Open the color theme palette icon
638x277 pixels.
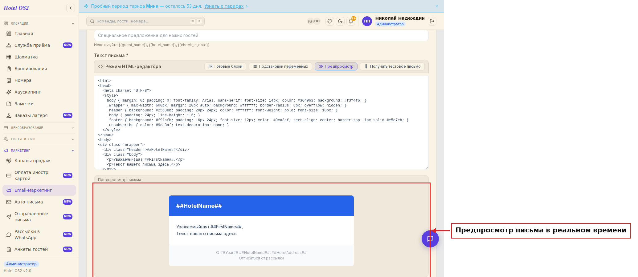(330, 21)
